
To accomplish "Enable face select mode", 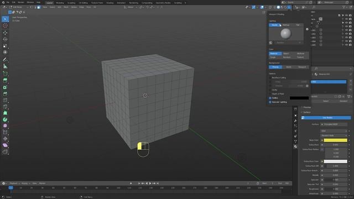I will pos(39,7).
